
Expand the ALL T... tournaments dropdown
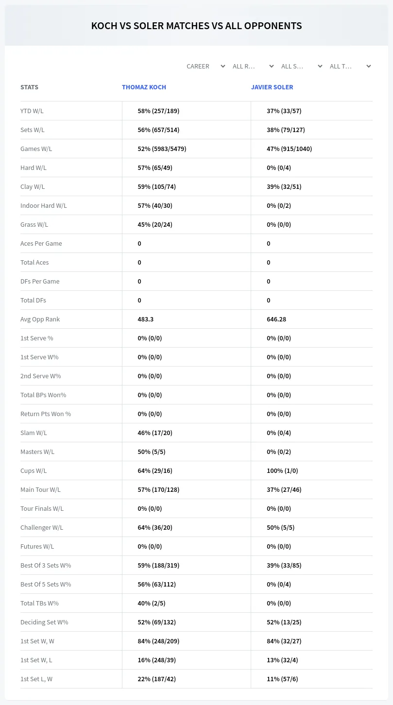tap(350, 66)
